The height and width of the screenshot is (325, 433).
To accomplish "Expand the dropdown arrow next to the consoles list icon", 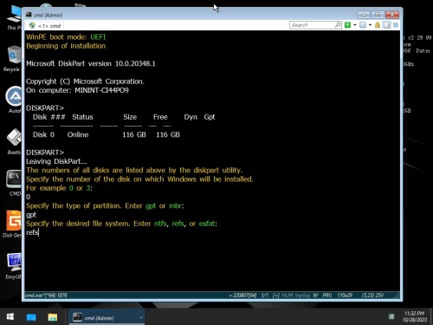I will 370,25.
